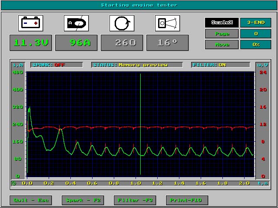Image resolution: width=278 pixels, height=208 pixels.
Task: Click the clock icon beside time axis
Action: point(14,183)
